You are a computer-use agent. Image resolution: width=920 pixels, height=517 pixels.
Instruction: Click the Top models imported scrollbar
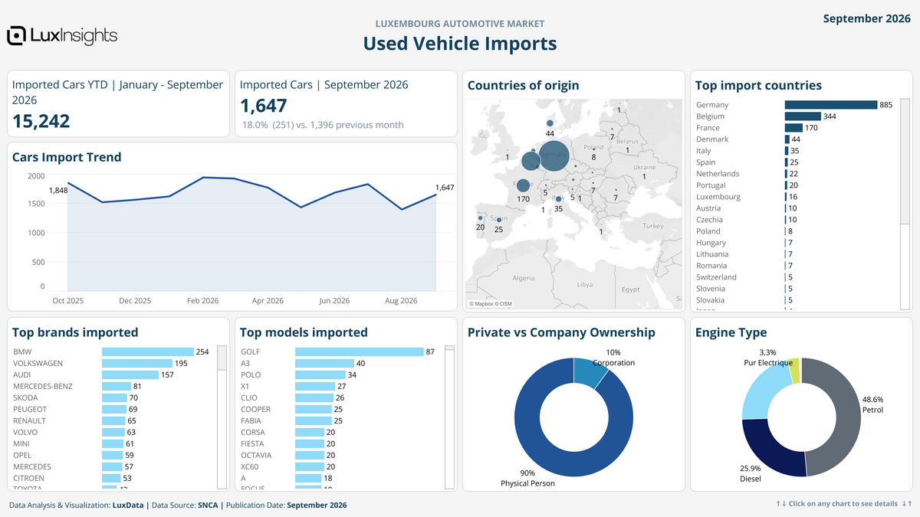pyautogui.click(x=450, y=416)
